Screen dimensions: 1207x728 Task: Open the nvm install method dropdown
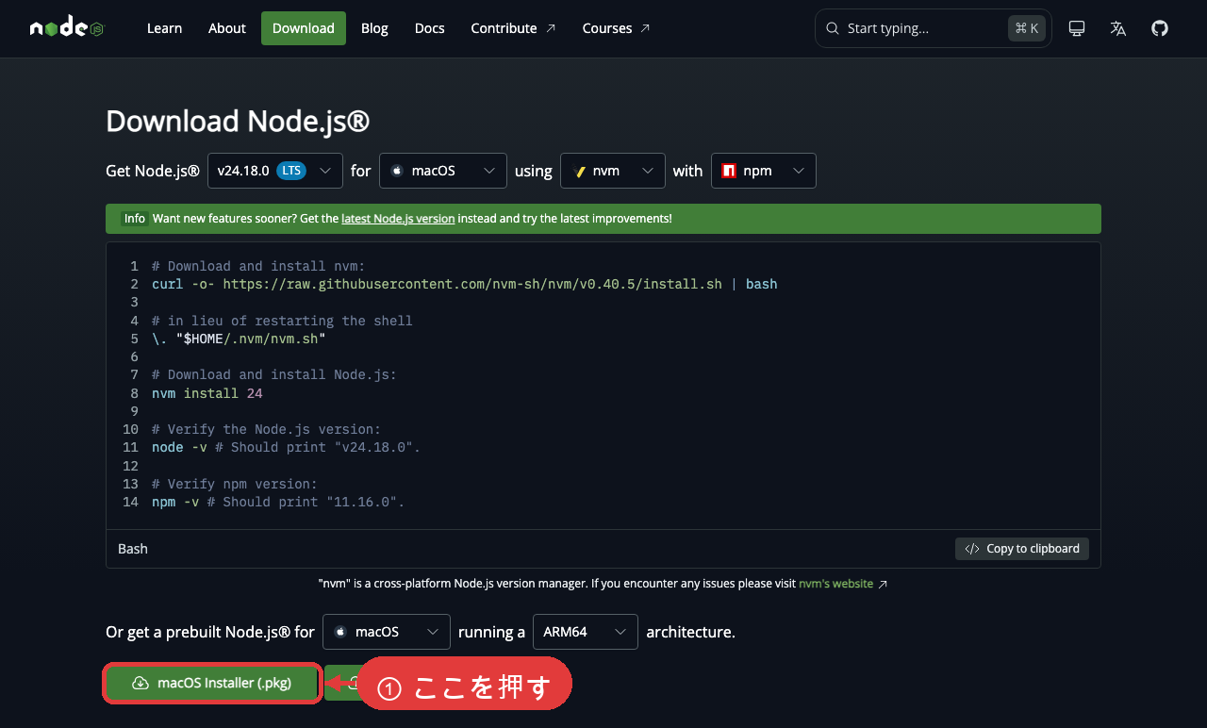click(613, 171)
